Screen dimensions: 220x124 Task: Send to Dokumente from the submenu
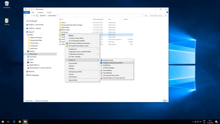coord(117,65)
